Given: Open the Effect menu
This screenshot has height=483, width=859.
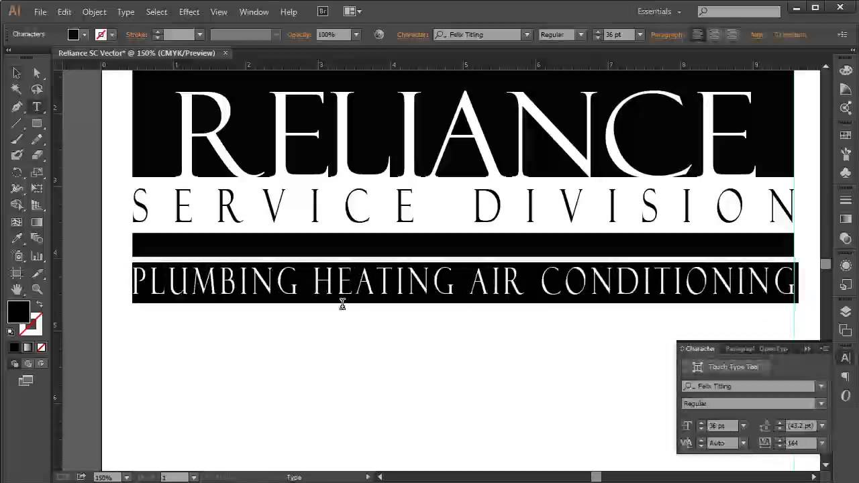Looking at the screenshot, I should point(189,12).
